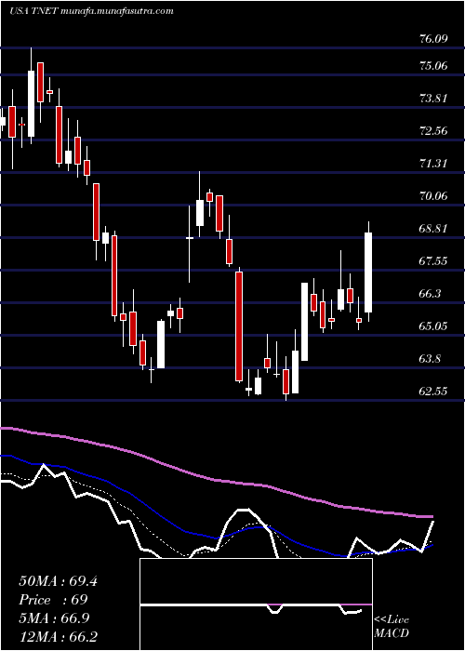Click the 67.55 price axis label
Image resolution: width=465 pixels, height=651 pixels.
[x=433, y=261]
